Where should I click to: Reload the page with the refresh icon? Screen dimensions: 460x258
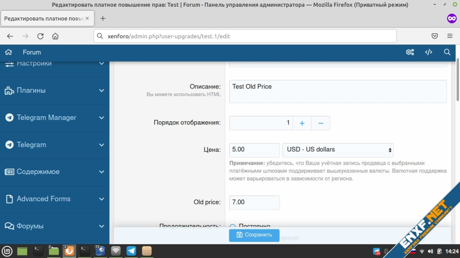(40, 36)
